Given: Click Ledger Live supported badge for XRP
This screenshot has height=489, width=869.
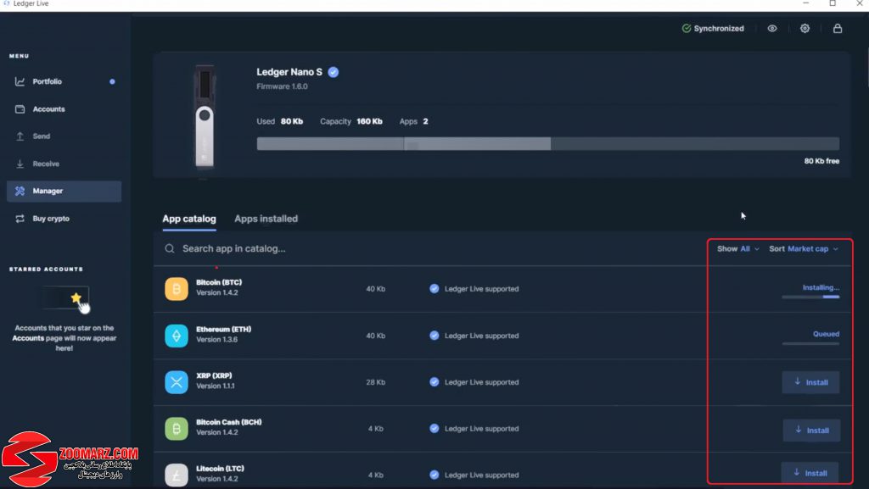Looking at the screenshot, I should click(x=474, y=382).
